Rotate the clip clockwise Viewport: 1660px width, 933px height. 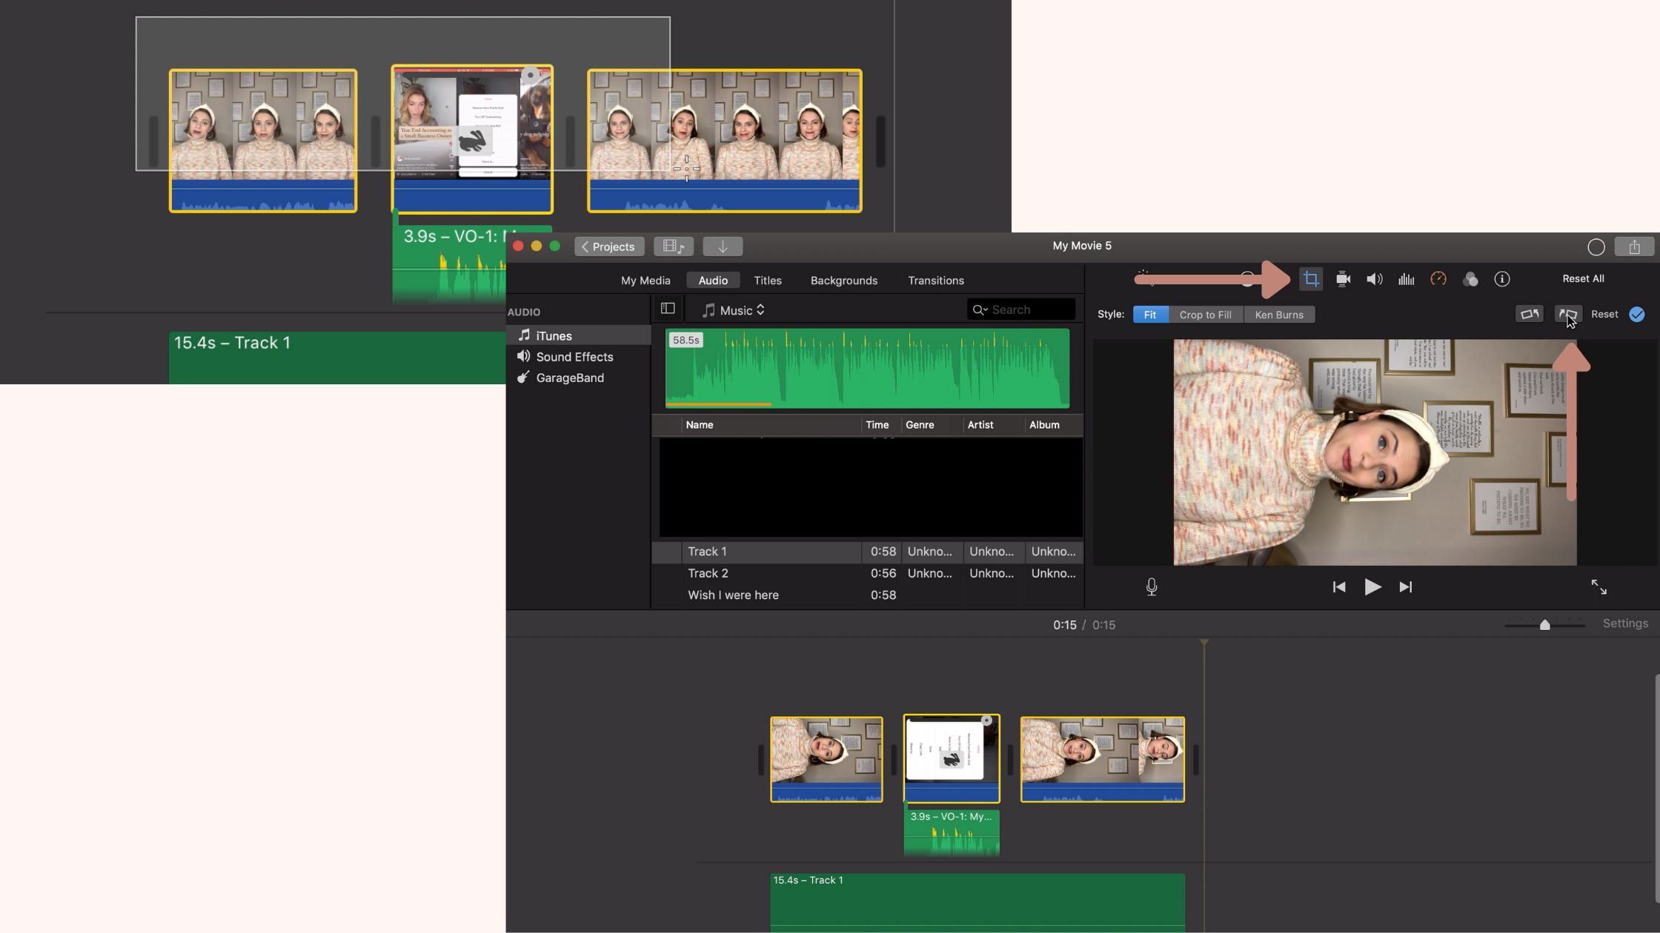[x=1568, y=314]
